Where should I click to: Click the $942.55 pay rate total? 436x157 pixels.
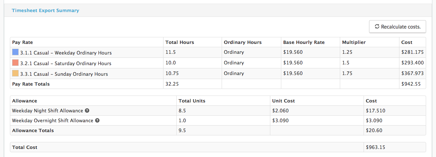411,84
